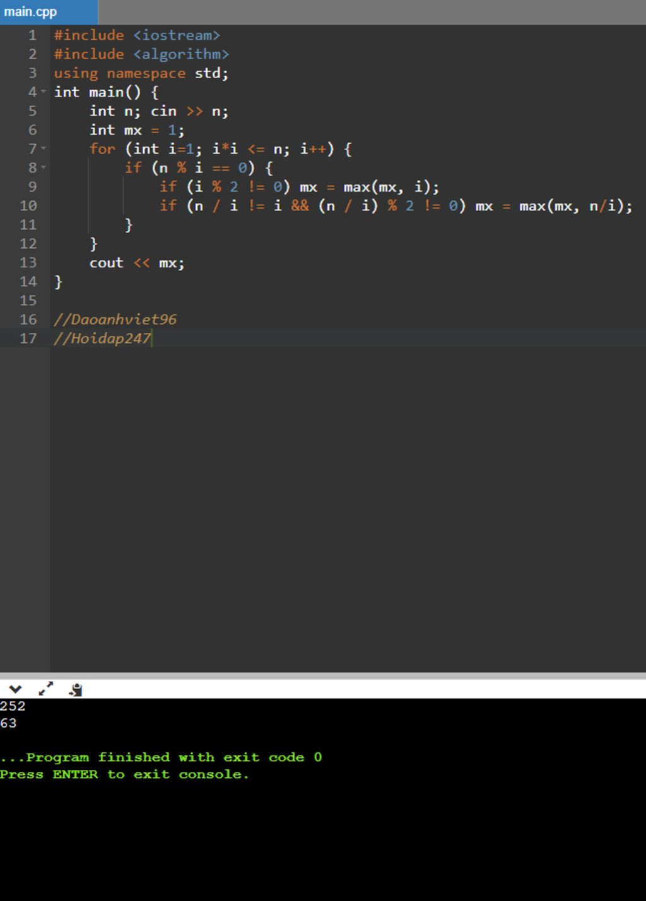
Task: Click the 'int mx = 1;' line
Action: click(137, 130)
